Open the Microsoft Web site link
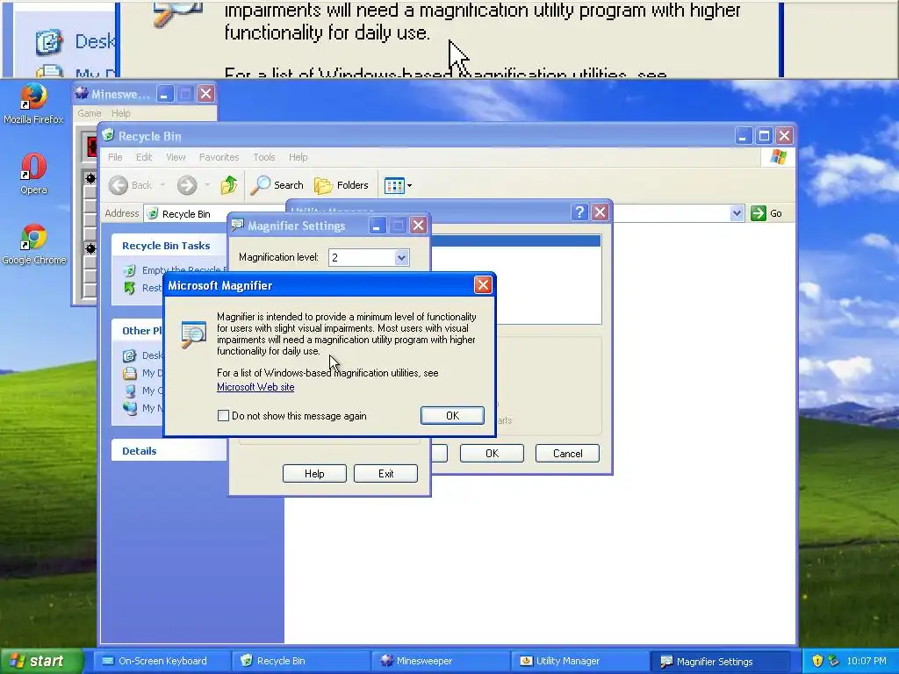 (255, 387)
